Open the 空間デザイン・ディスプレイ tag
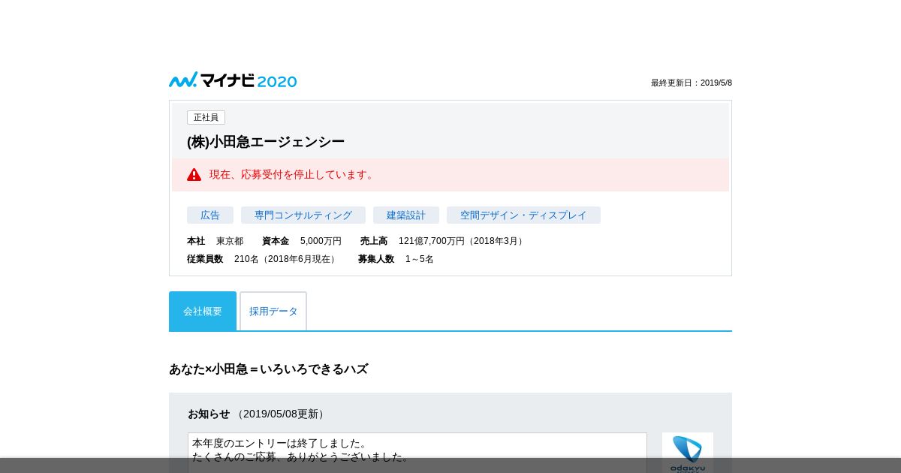This screenshot has height=473, width=901. [523, 215]
